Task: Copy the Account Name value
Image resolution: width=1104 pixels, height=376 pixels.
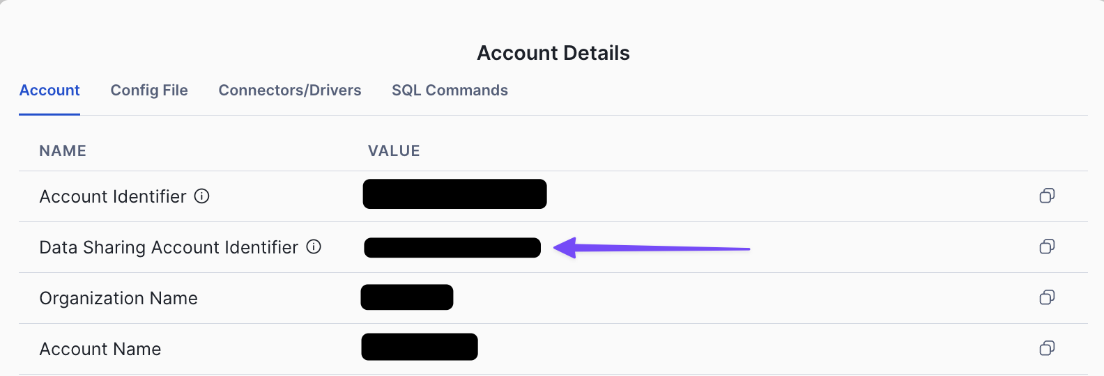Action: tap(1047, 348)
